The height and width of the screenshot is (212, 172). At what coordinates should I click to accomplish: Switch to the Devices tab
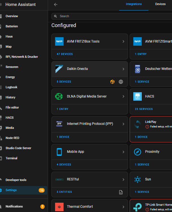160,4
